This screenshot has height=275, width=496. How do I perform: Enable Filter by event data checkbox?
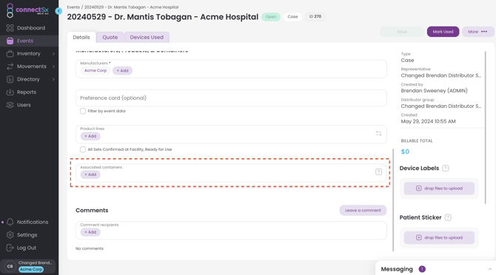click(83, 111)
